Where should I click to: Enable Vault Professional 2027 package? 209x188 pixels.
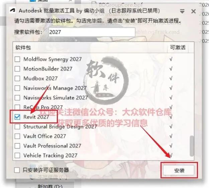pyautogui.click(x=17, y=146)
